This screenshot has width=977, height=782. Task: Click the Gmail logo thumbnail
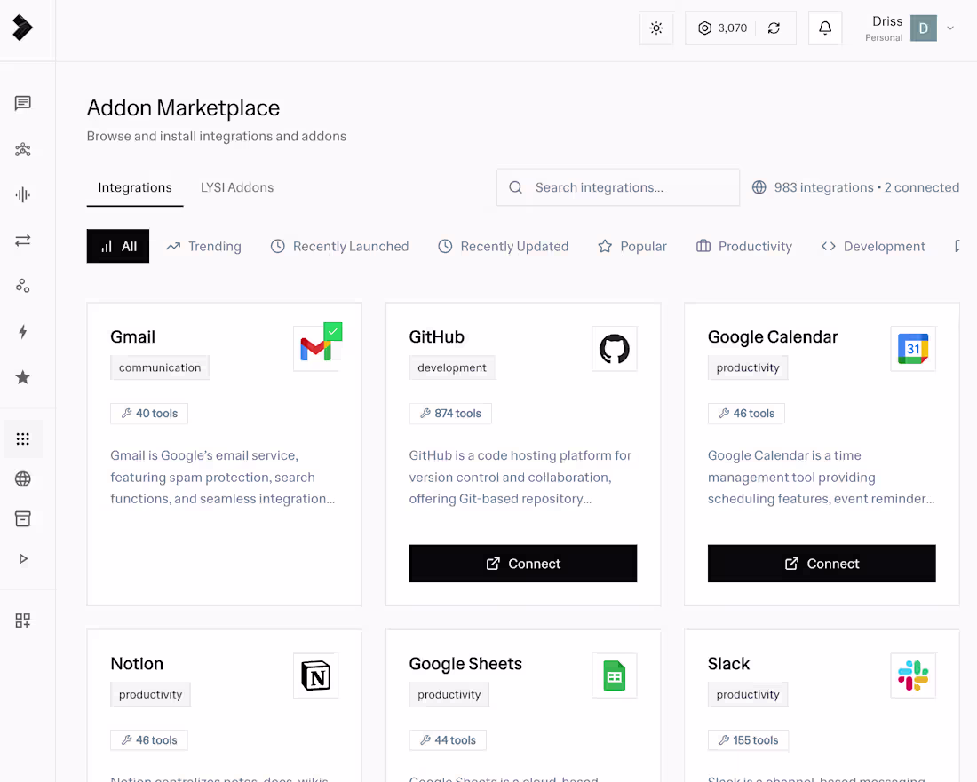[x=315, y=349]
